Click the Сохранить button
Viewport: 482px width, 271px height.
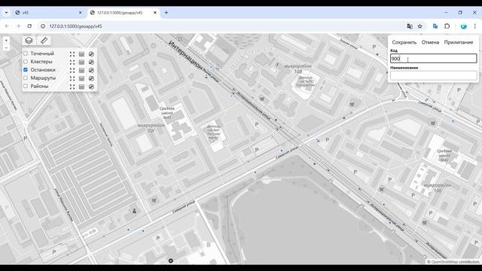[x=404, y=42]
